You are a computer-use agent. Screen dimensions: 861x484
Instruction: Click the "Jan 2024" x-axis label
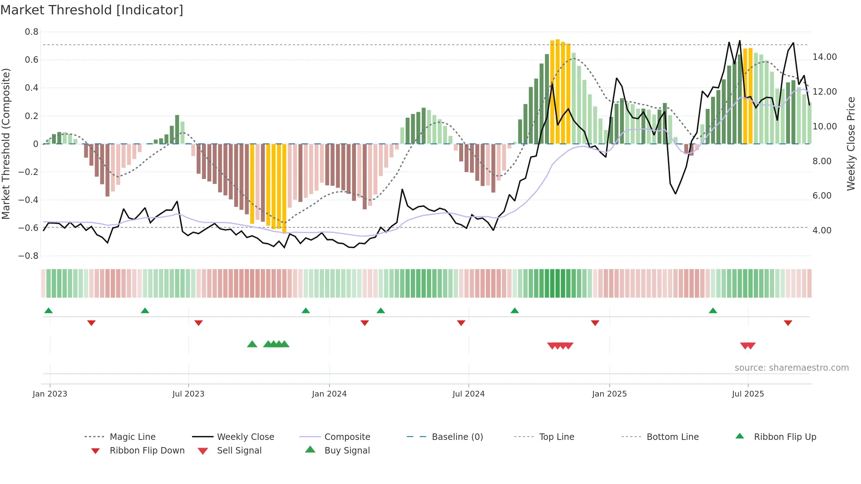(329, 394)
